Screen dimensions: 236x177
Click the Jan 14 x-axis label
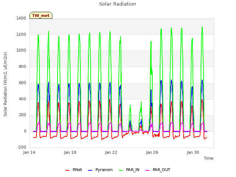29,152
